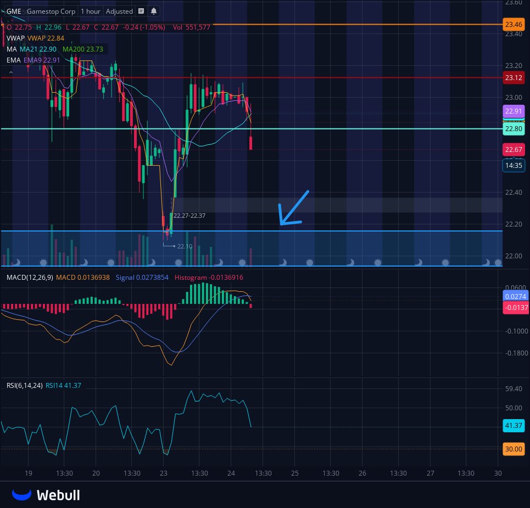530x508 pixels.
Task: Click the 41.37 RSI value tag
Action: [514, 425]
